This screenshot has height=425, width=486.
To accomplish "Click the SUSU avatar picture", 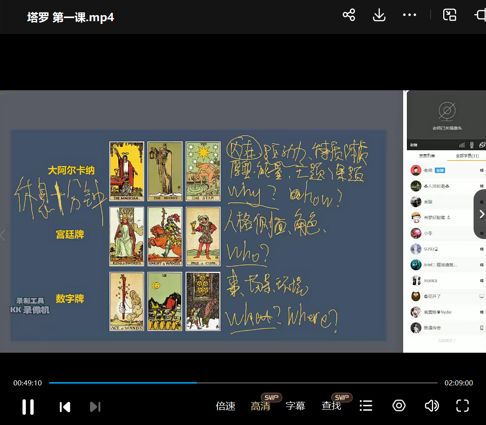I will coord(416,249).
